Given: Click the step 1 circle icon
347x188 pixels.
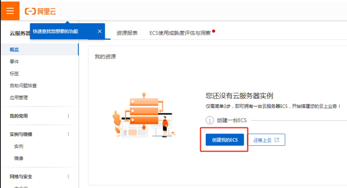Looking at the screenshot, I should tap(210, 121).
